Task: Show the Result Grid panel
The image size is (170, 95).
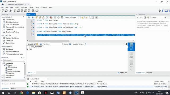Action: 131,47
